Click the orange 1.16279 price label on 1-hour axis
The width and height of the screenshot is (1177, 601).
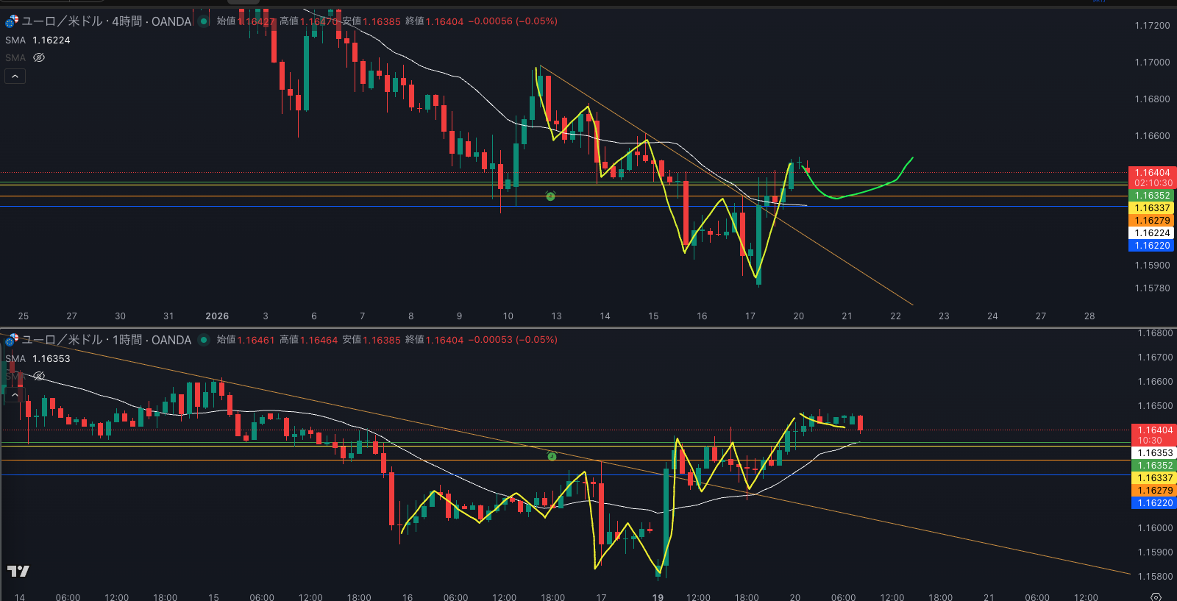pyautogui.click(x=1155, y=491)
